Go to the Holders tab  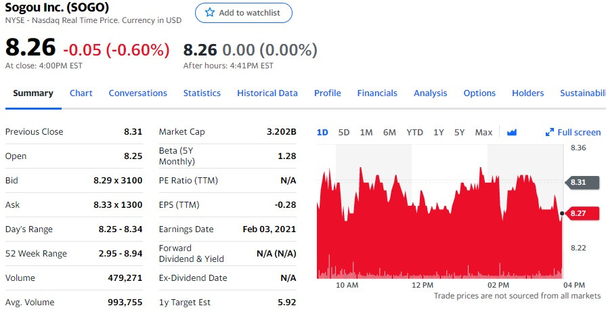point(528,93)
